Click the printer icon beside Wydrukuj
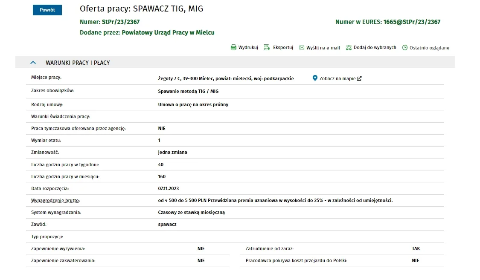The height and width of the screenshot is (280, 480). 233,48
